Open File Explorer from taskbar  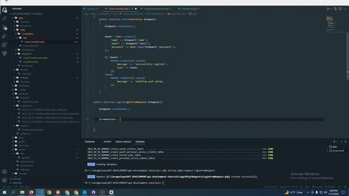(22, 192)
